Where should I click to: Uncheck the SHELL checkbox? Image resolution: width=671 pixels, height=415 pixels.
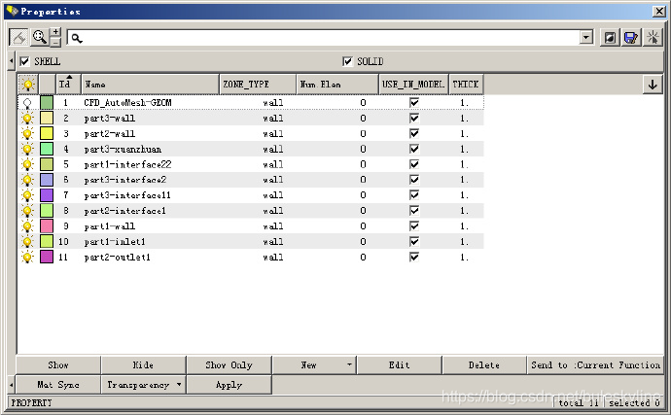tap(25, 61)
